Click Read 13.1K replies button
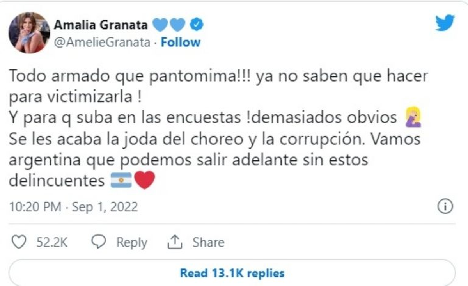Viewport: 468px width, 286px height. [232, 273]
